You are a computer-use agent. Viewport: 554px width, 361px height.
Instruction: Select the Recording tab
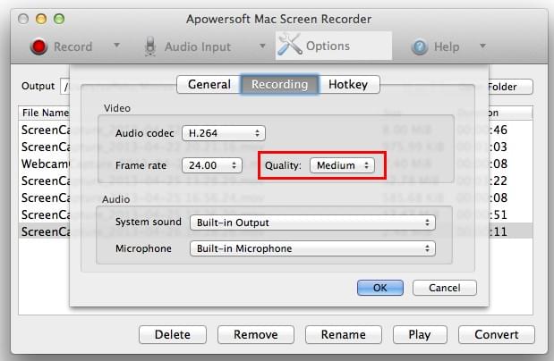coord(279,84)
